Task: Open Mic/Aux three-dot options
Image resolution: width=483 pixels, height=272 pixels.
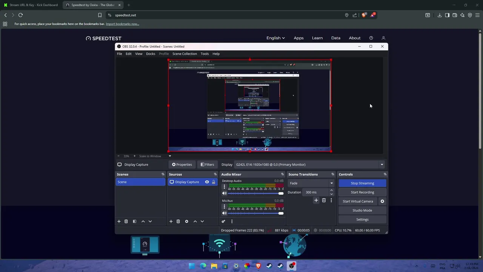Action: (x=224, y=207)
